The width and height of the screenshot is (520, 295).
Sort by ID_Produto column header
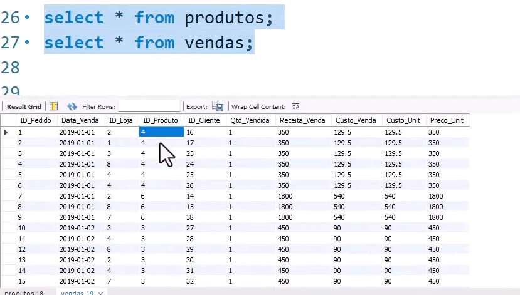click(x=161, y=120)
